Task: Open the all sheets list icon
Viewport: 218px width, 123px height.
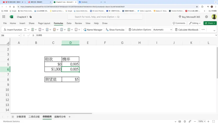Action: click(13, 117)
